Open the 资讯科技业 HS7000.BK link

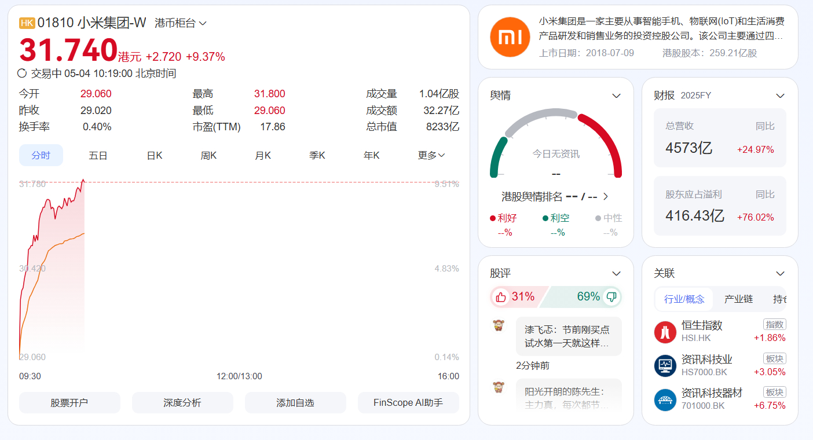pos(720,365)
